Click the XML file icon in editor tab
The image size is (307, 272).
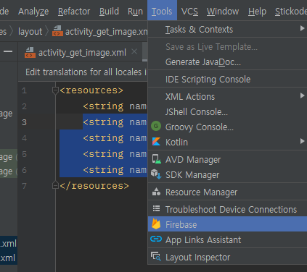point(30,52)
